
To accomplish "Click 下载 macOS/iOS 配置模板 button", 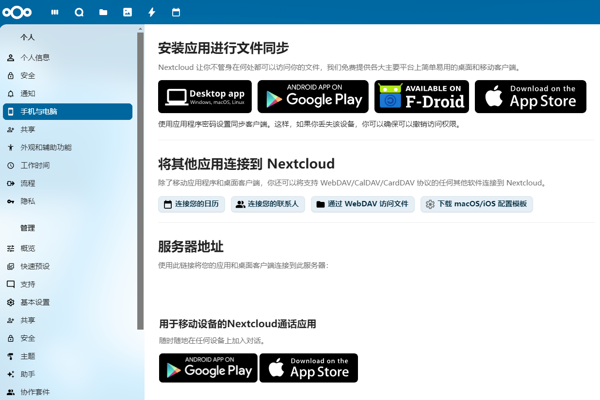I will pos(476,204).
